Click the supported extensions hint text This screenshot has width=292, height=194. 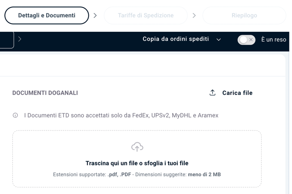[137, 174]
